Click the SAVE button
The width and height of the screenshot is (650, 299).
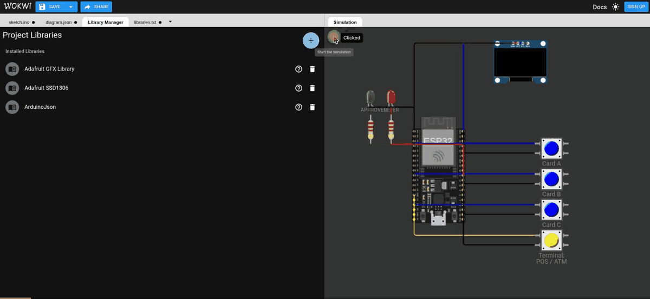point(50,7)
